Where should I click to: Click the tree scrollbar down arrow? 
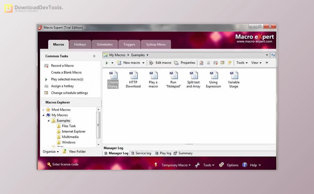tap(98, 144)
